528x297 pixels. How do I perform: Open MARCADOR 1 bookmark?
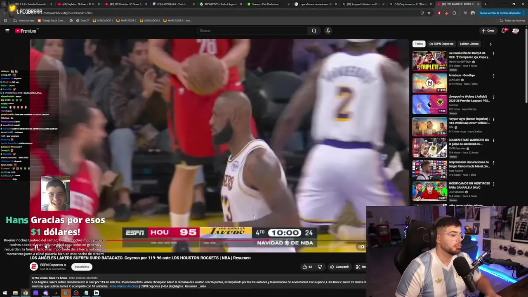point(102,20)
